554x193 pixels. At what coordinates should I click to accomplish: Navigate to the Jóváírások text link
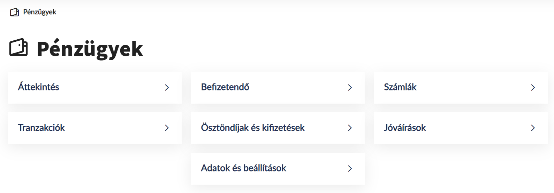click(405, 128)
